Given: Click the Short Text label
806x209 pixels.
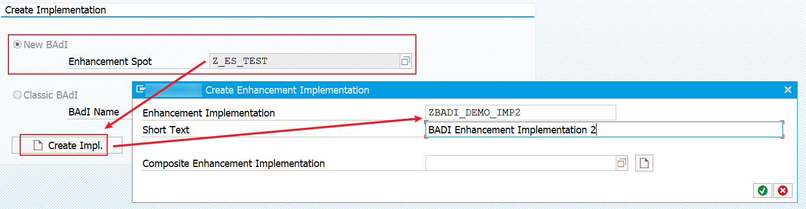Looking at the screenshot, I should pos(166,130).
